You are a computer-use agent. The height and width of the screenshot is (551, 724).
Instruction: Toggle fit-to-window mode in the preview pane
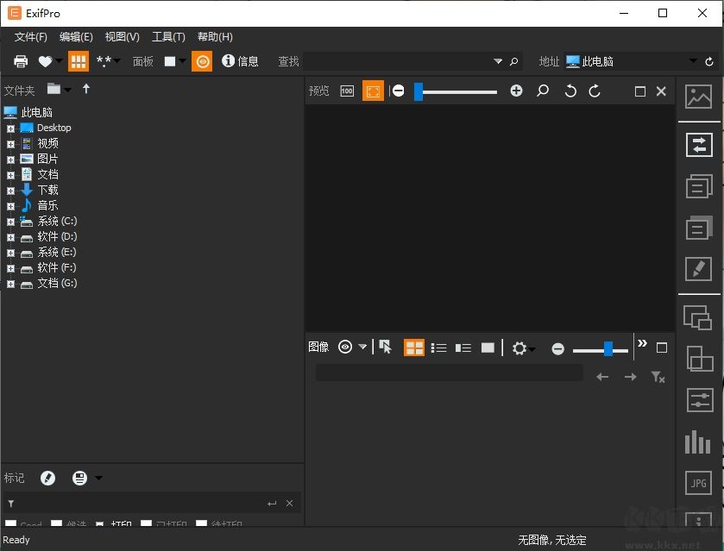(x=372, y=91)
